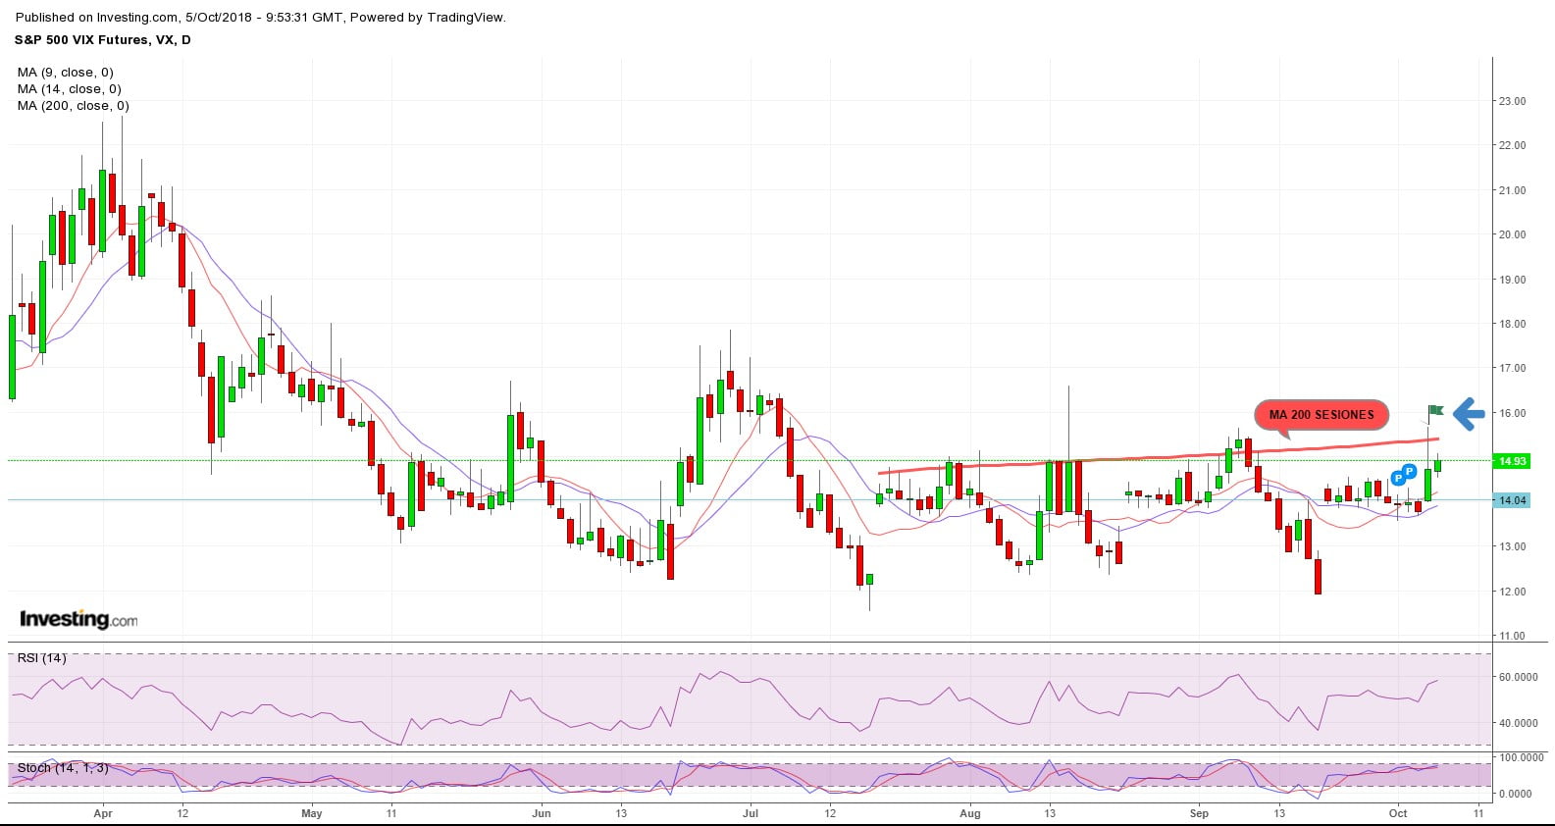
Task: Click the RSI (14) indicator title
Action: coord(41,658)
